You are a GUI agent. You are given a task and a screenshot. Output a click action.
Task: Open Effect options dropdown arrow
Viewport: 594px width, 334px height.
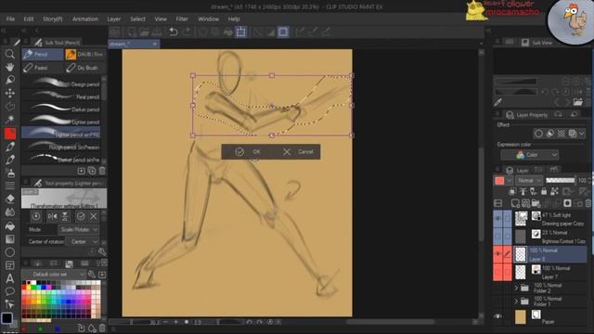582,134
